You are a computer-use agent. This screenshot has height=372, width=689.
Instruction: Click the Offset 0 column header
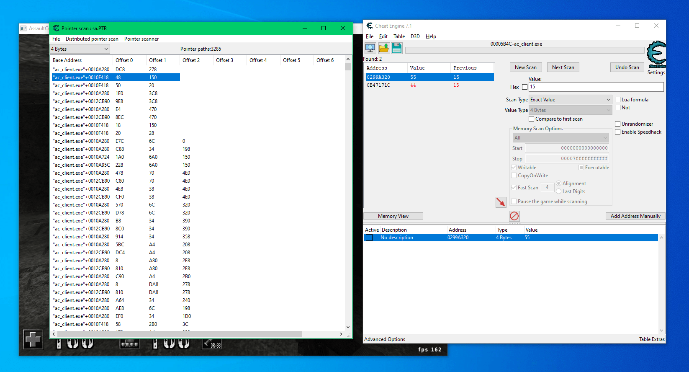pos(130,60)
